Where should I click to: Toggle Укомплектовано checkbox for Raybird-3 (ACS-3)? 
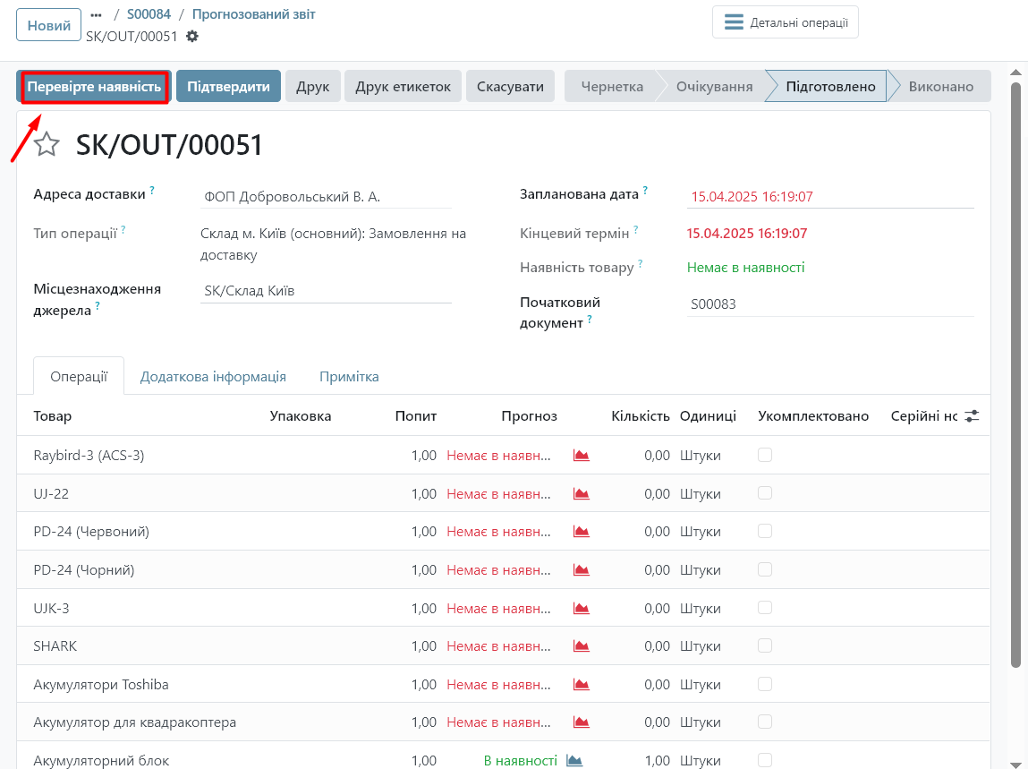765,455
